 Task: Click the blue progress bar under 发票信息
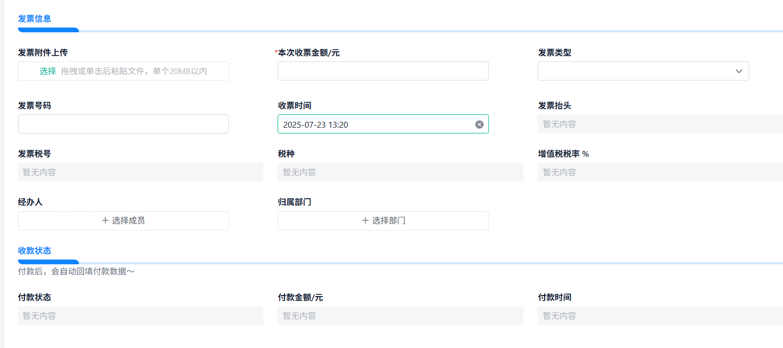tap(48, 30)
